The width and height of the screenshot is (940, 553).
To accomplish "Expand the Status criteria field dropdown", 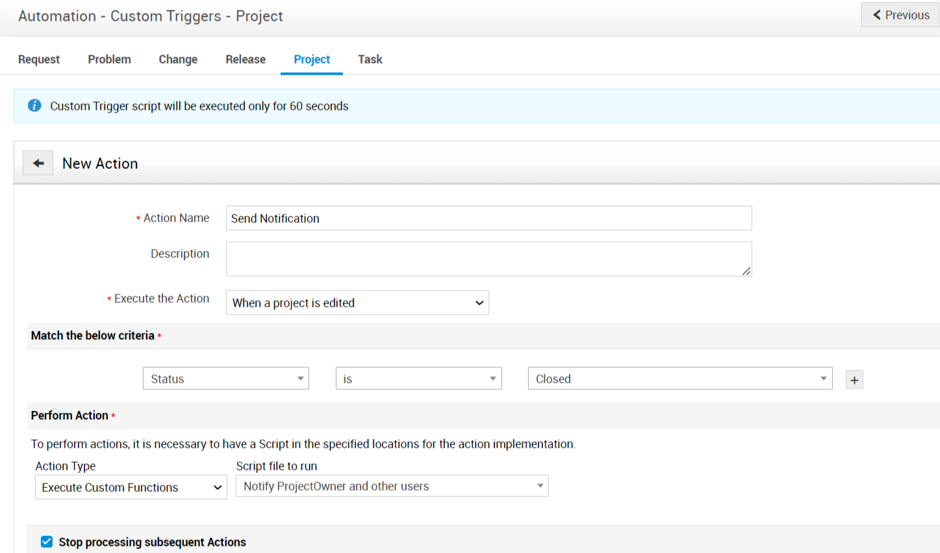I will 225,379.
